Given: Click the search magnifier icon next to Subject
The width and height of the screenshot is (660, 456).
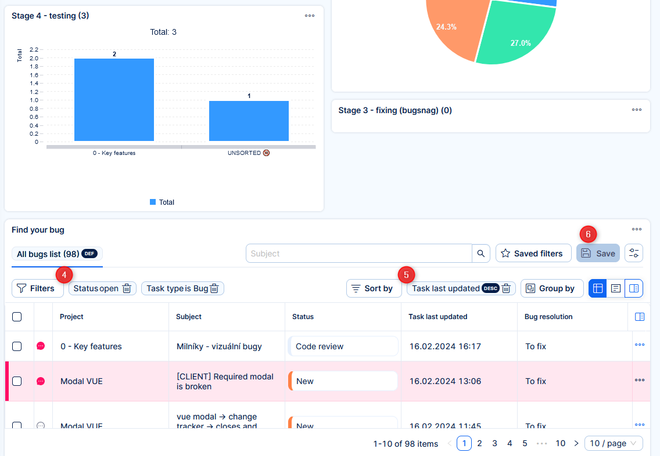Looking at the screenshot, I should pos(480,254).
